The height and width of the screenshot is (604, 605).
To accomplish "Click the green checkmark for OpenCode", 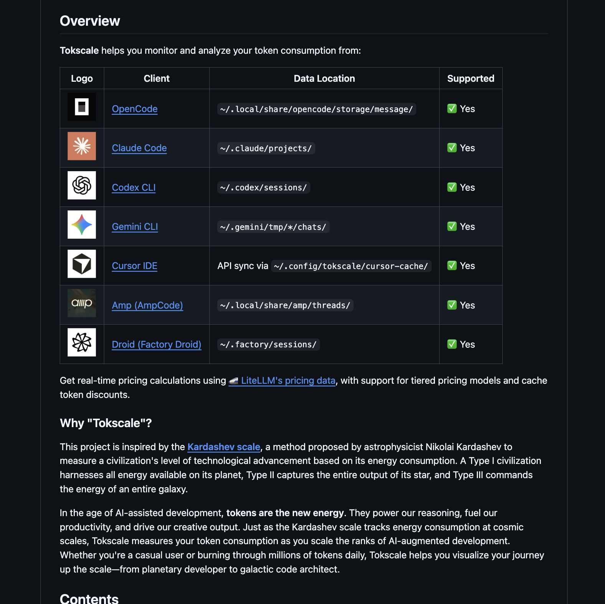I will pos(452,109).
